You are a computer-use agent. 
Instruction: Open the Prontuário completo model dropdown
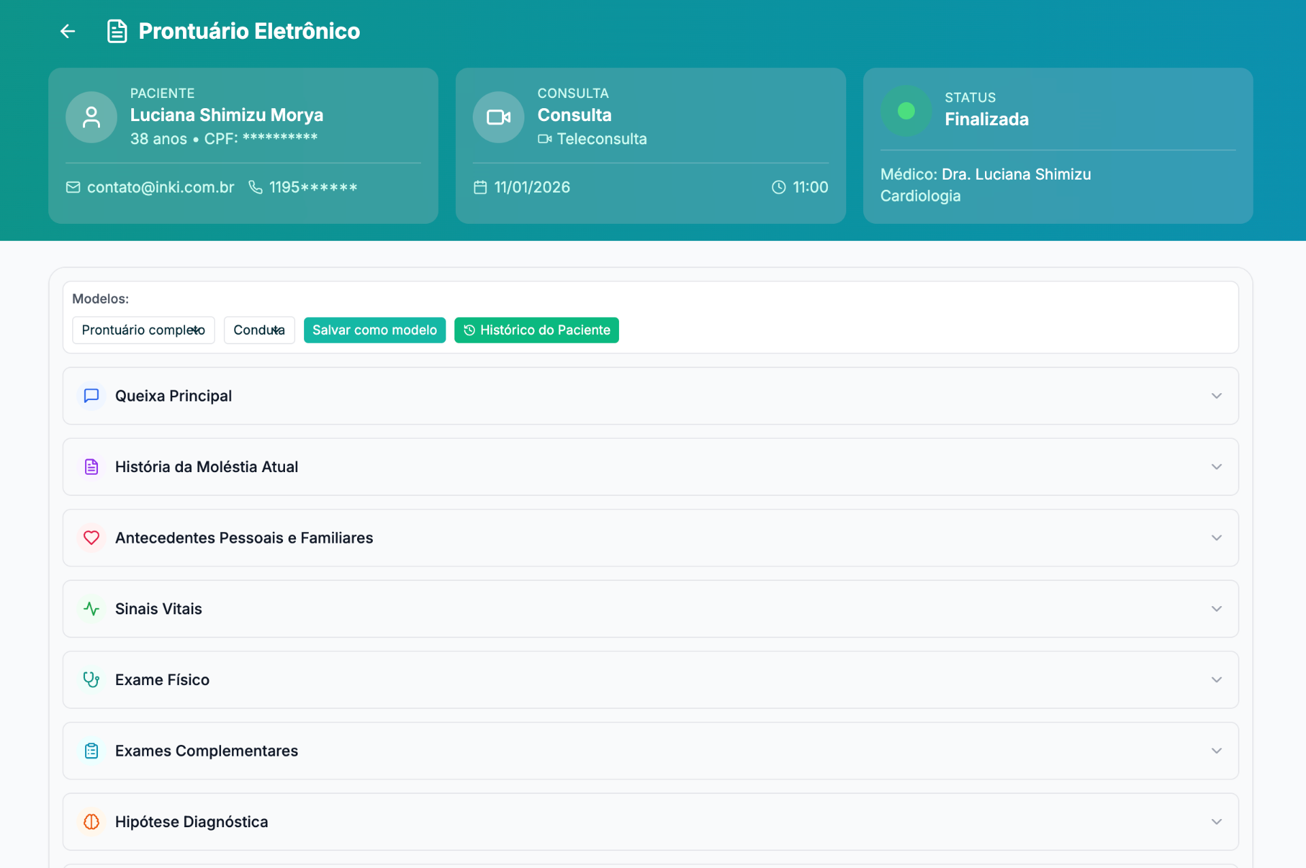coord(144,330)
